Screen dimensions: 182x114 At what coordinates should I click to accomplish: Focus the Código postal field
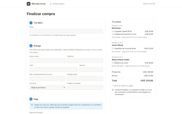(x=85, y=79)
